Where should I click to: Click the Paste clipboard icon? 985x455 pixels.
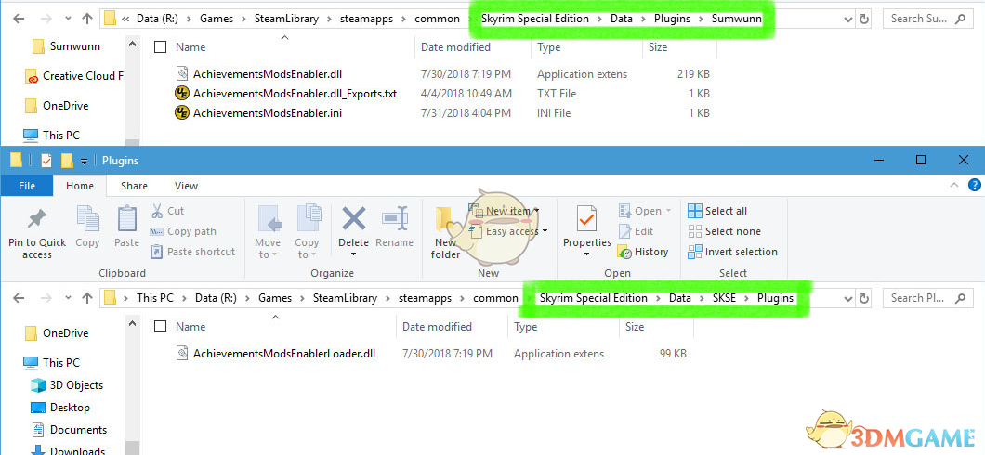click(127, 219)
